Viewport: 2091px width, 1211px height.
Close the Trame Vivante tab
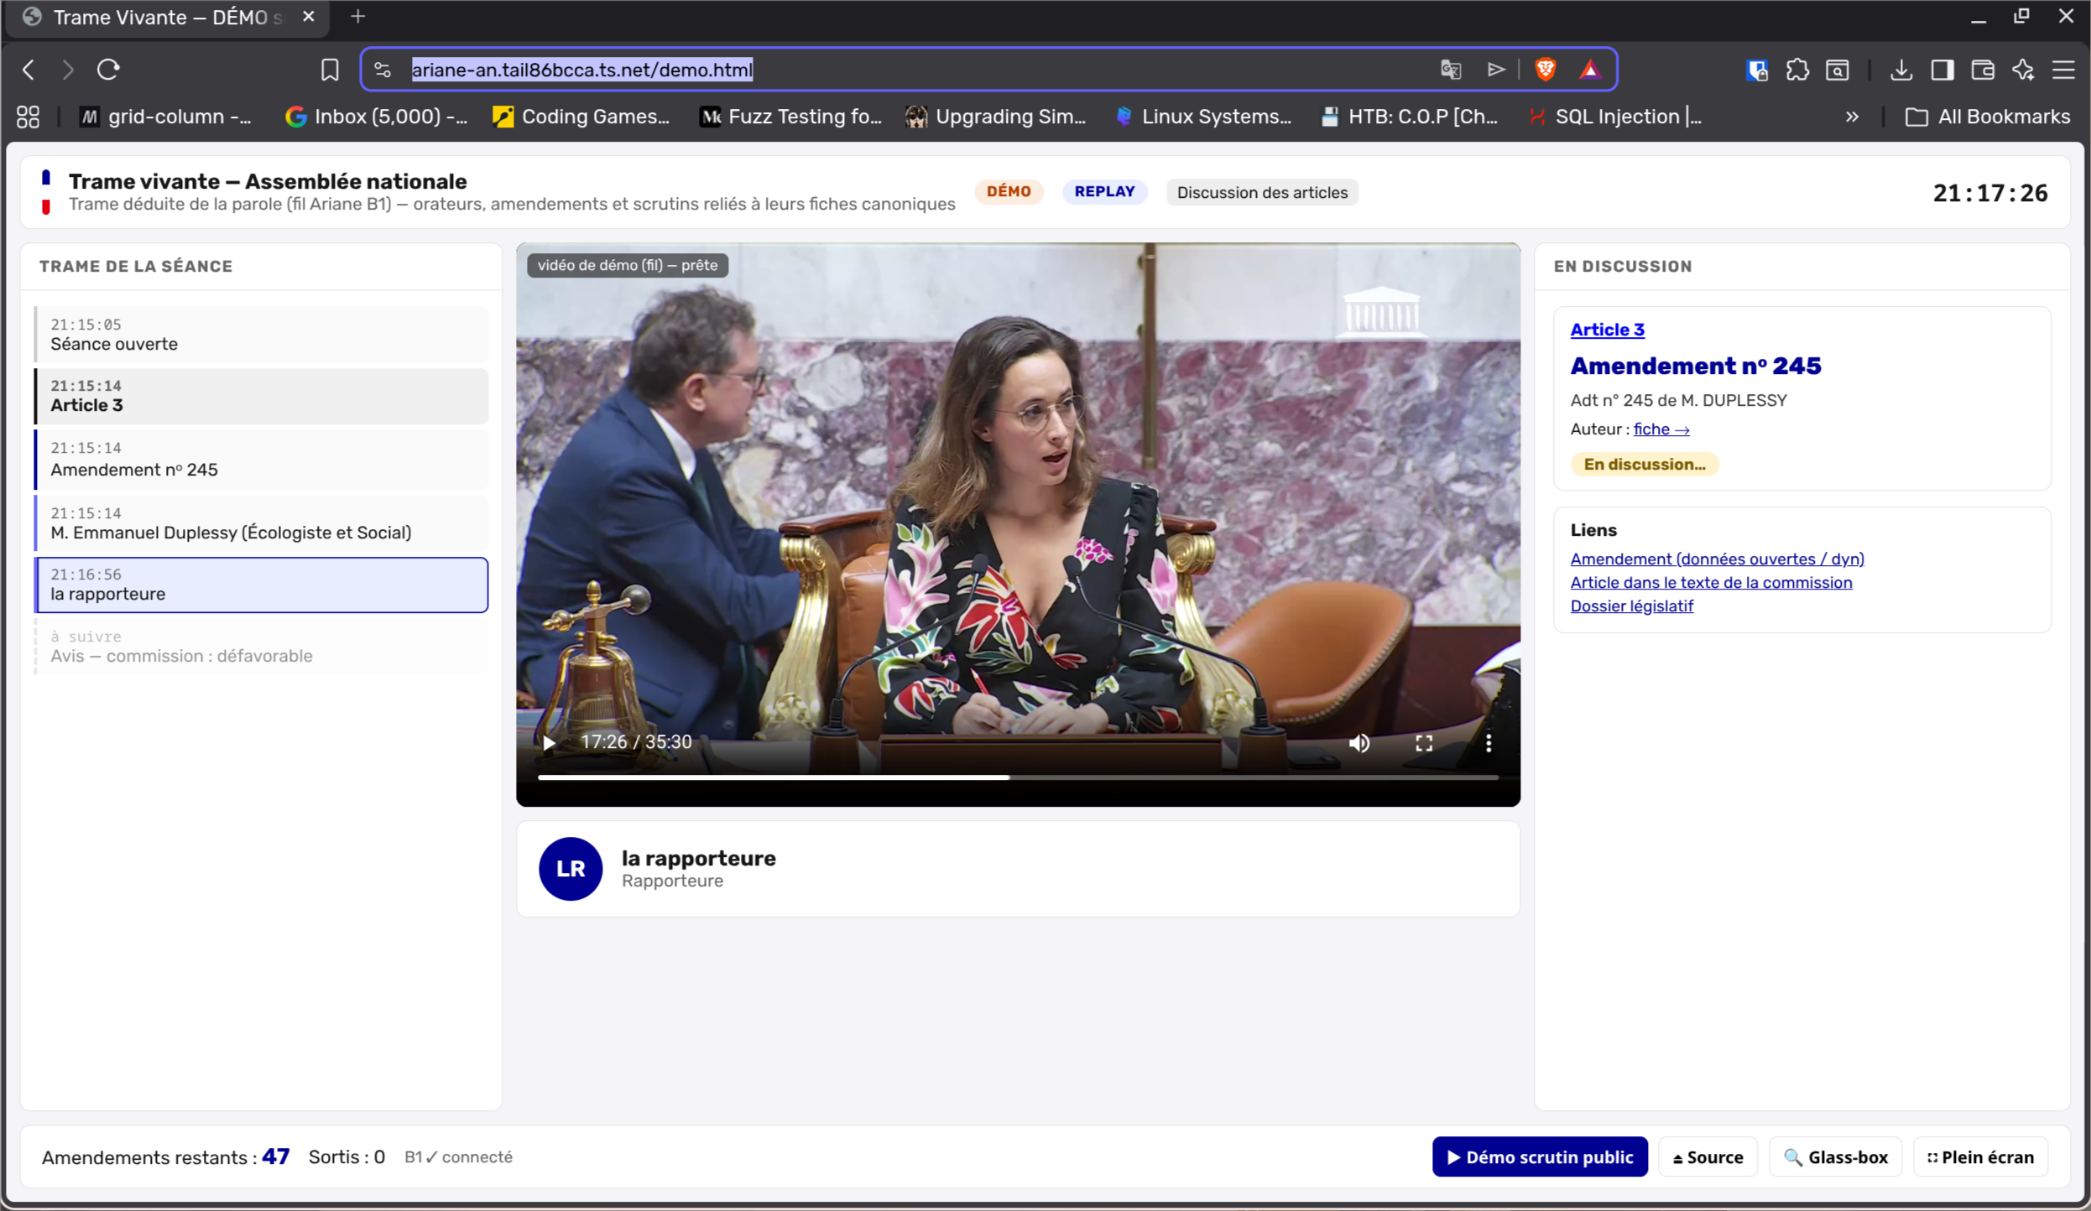tap(309, 17)
